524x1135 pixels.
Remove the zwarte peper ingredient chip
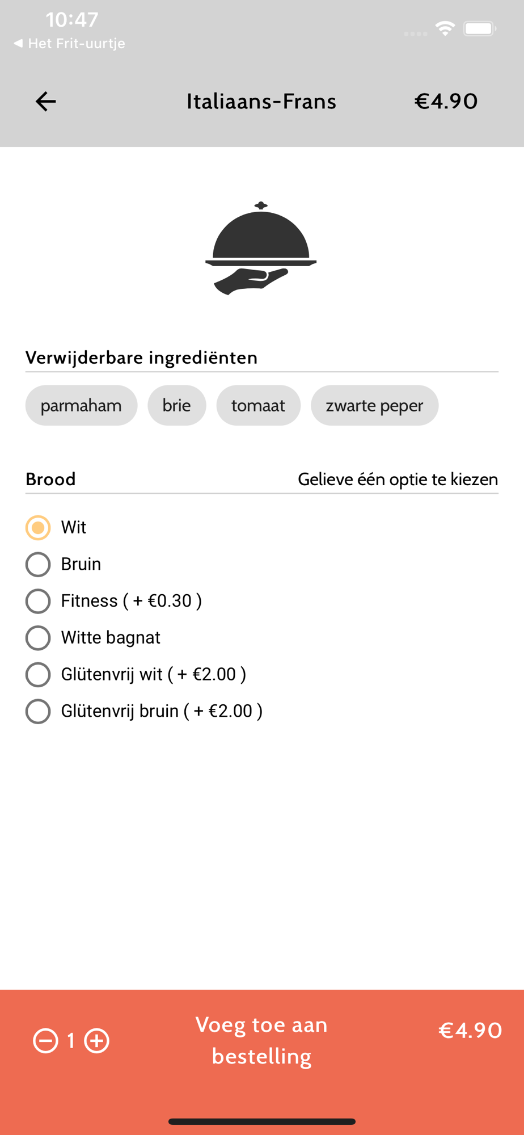(x=374, y=405)
